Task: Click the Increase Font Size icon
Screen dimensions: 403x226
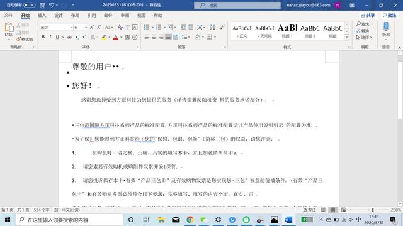Action: point(92,28)
